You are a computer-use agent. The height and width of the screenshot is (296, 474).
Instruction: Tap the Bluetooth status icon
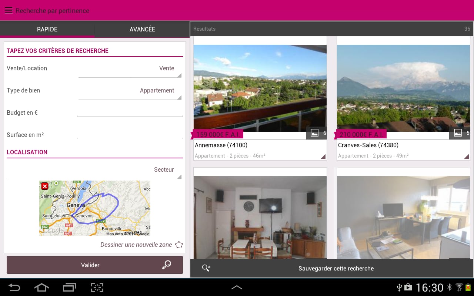pos(450,287)
